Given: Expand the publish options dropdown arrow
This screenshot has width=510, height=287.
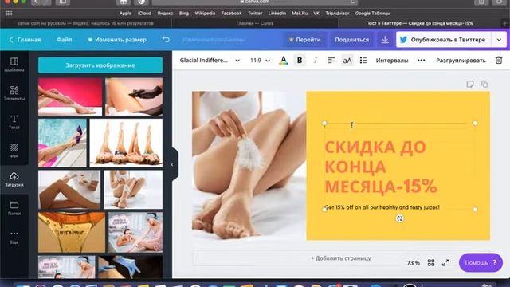Looking at the screenshot, I should click(499, 40).
